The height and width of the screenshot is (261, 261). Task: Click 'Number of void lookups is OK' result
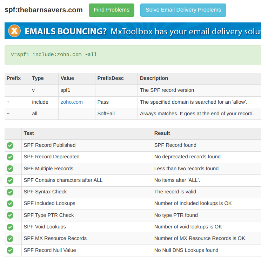click(x=188, y=227)
